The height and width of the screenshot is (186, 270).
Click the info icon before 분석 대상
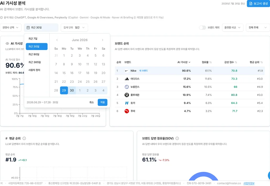[x=1, y=18]
